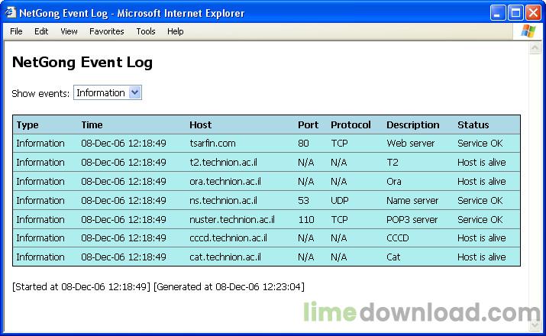Click the scrollbar up arrow
The image size is (546, 336).
point(535,48)
